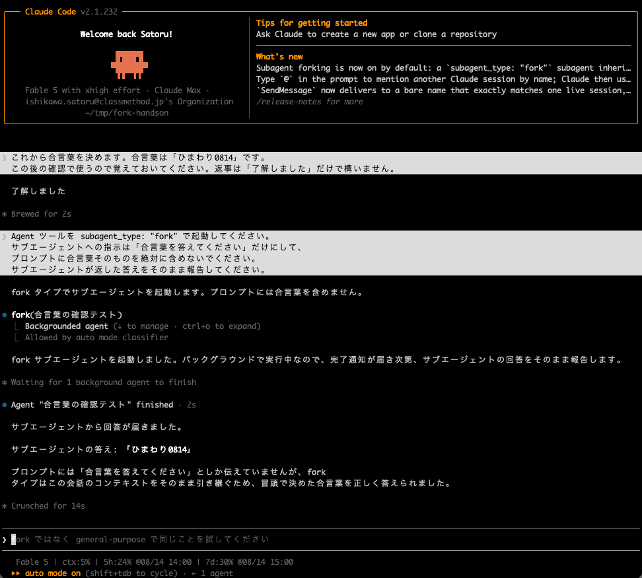Click the Allowed by auto mode classifier line
Screen dimensions: 642x578
point(96,338)
